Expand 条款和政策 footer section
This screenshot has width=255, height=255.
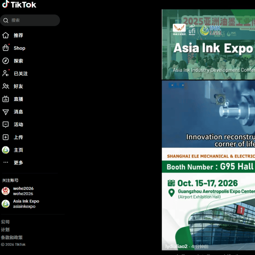pyautogui.click(x=12, y=237)
